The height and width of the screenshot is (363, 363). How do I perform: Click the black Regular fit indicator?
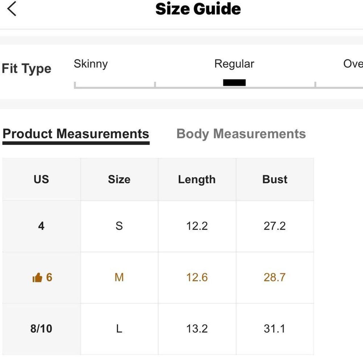[234, 83]
